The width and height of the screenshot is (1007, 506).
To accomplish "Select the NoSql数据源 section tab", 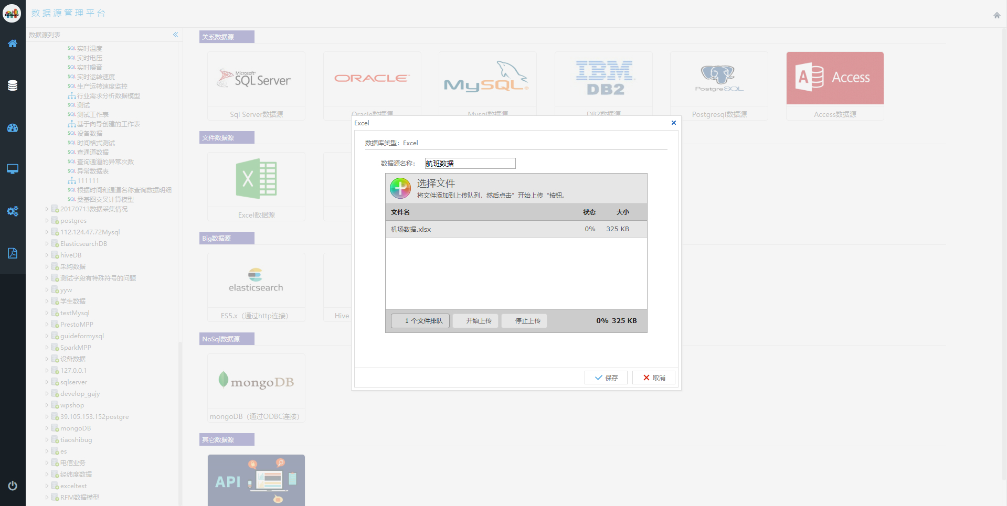I will click(x=227, y=339).
